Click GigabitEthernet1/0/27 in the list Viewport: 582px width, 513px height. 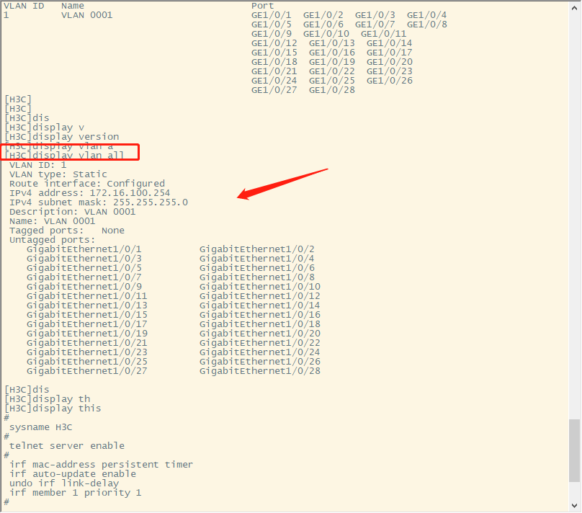(x=87, y=371)
